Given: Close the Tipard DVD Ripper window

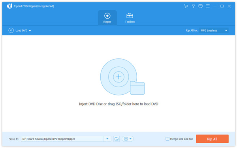Looking at the screenshot, I should click(x=229, y=6).
